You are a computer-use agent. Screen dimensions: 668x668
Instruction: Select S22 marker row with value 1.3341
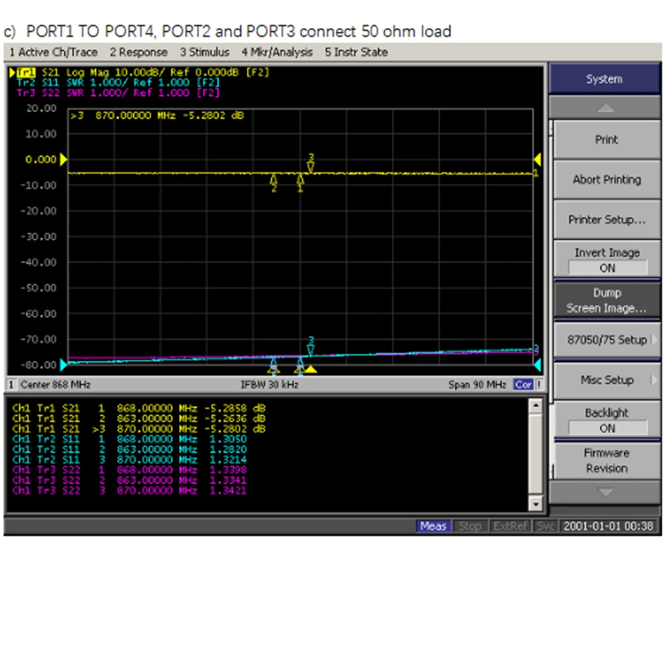coord(130,480)
